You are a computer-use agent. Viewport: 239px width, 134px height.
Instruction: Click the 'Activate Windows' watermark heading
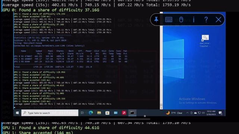coord(192,99)
